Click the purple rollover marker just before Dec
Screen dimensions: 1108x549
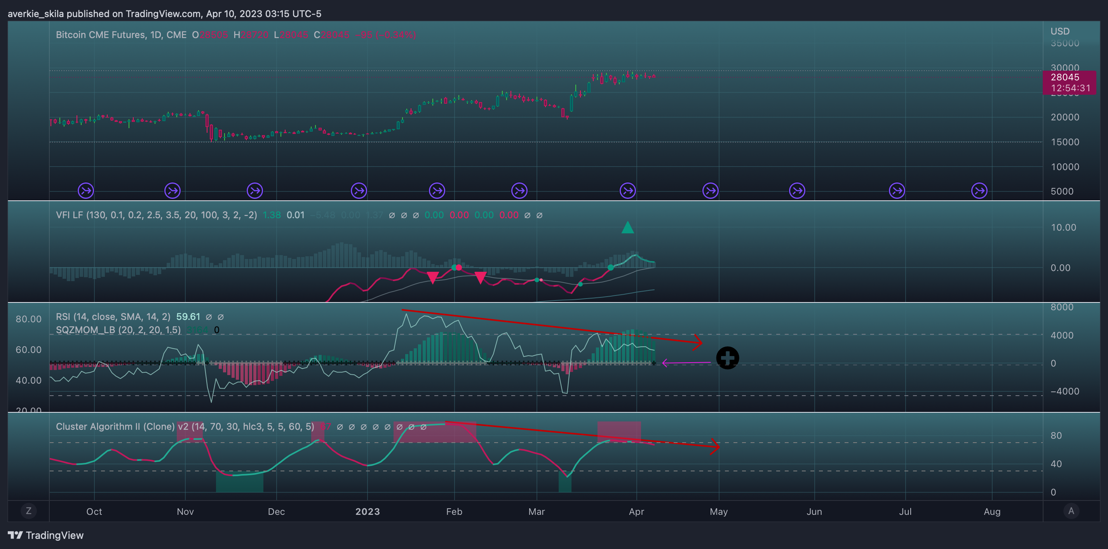(x=255, y=191)
